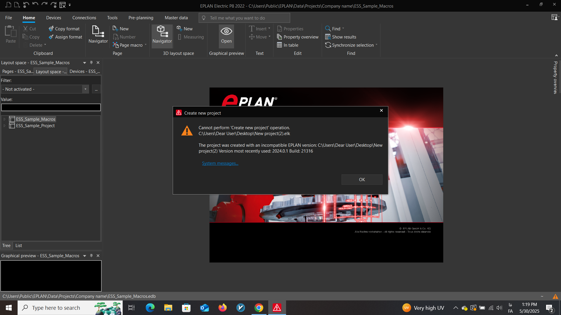Click the filter ellipsis button
The width and height of the screenshot is (561, 315).
96,89
